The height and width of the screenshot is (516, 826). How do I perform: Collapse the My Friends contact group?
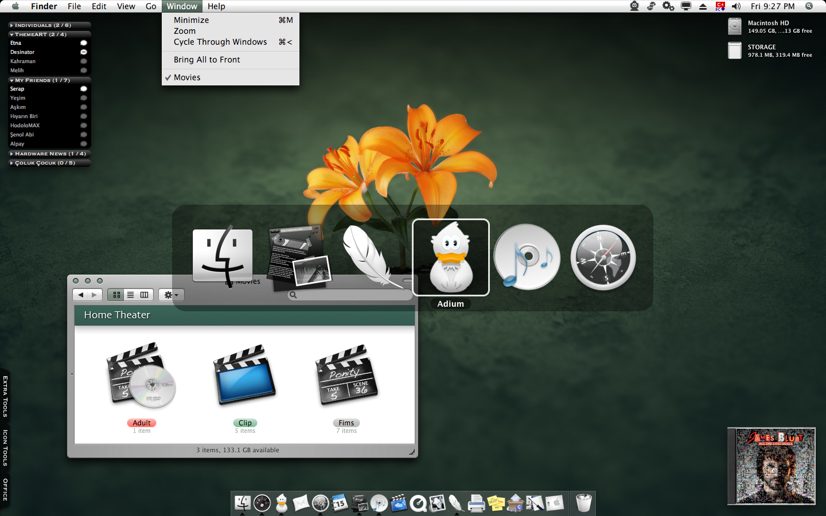tap(49, 80)
